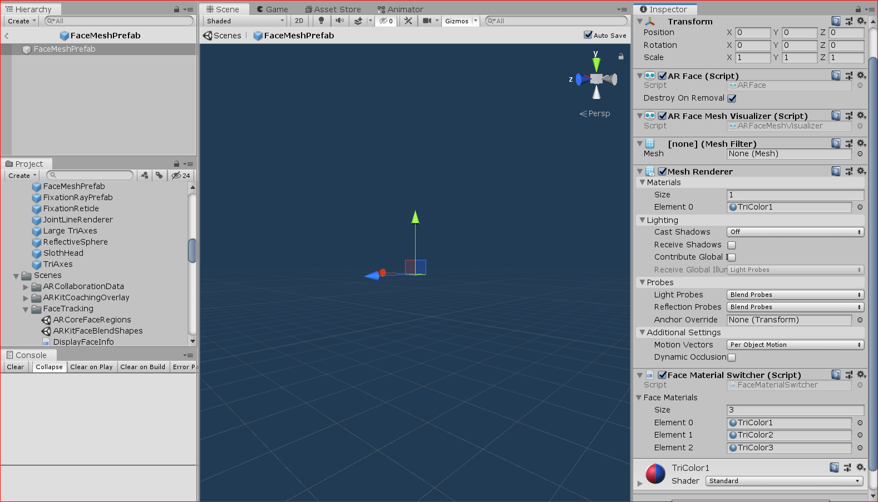Click the Gizmos button in scene toolbar
The width and height of the screenshot is (878, 502).
tap(457, 21)
